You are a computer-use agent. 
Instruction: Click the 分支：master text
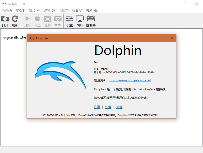click(101, 69)
